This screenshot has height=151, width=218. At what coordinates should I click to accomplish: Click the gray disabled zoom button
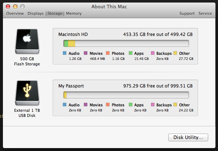tap(22, 7)
